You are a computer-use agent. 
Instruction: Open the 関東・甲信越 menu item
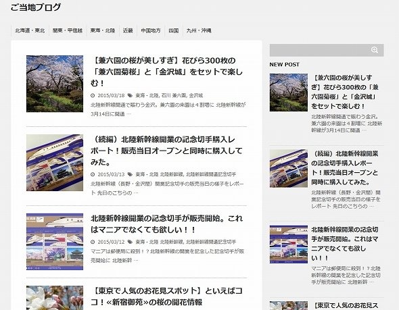pos(68,31)
